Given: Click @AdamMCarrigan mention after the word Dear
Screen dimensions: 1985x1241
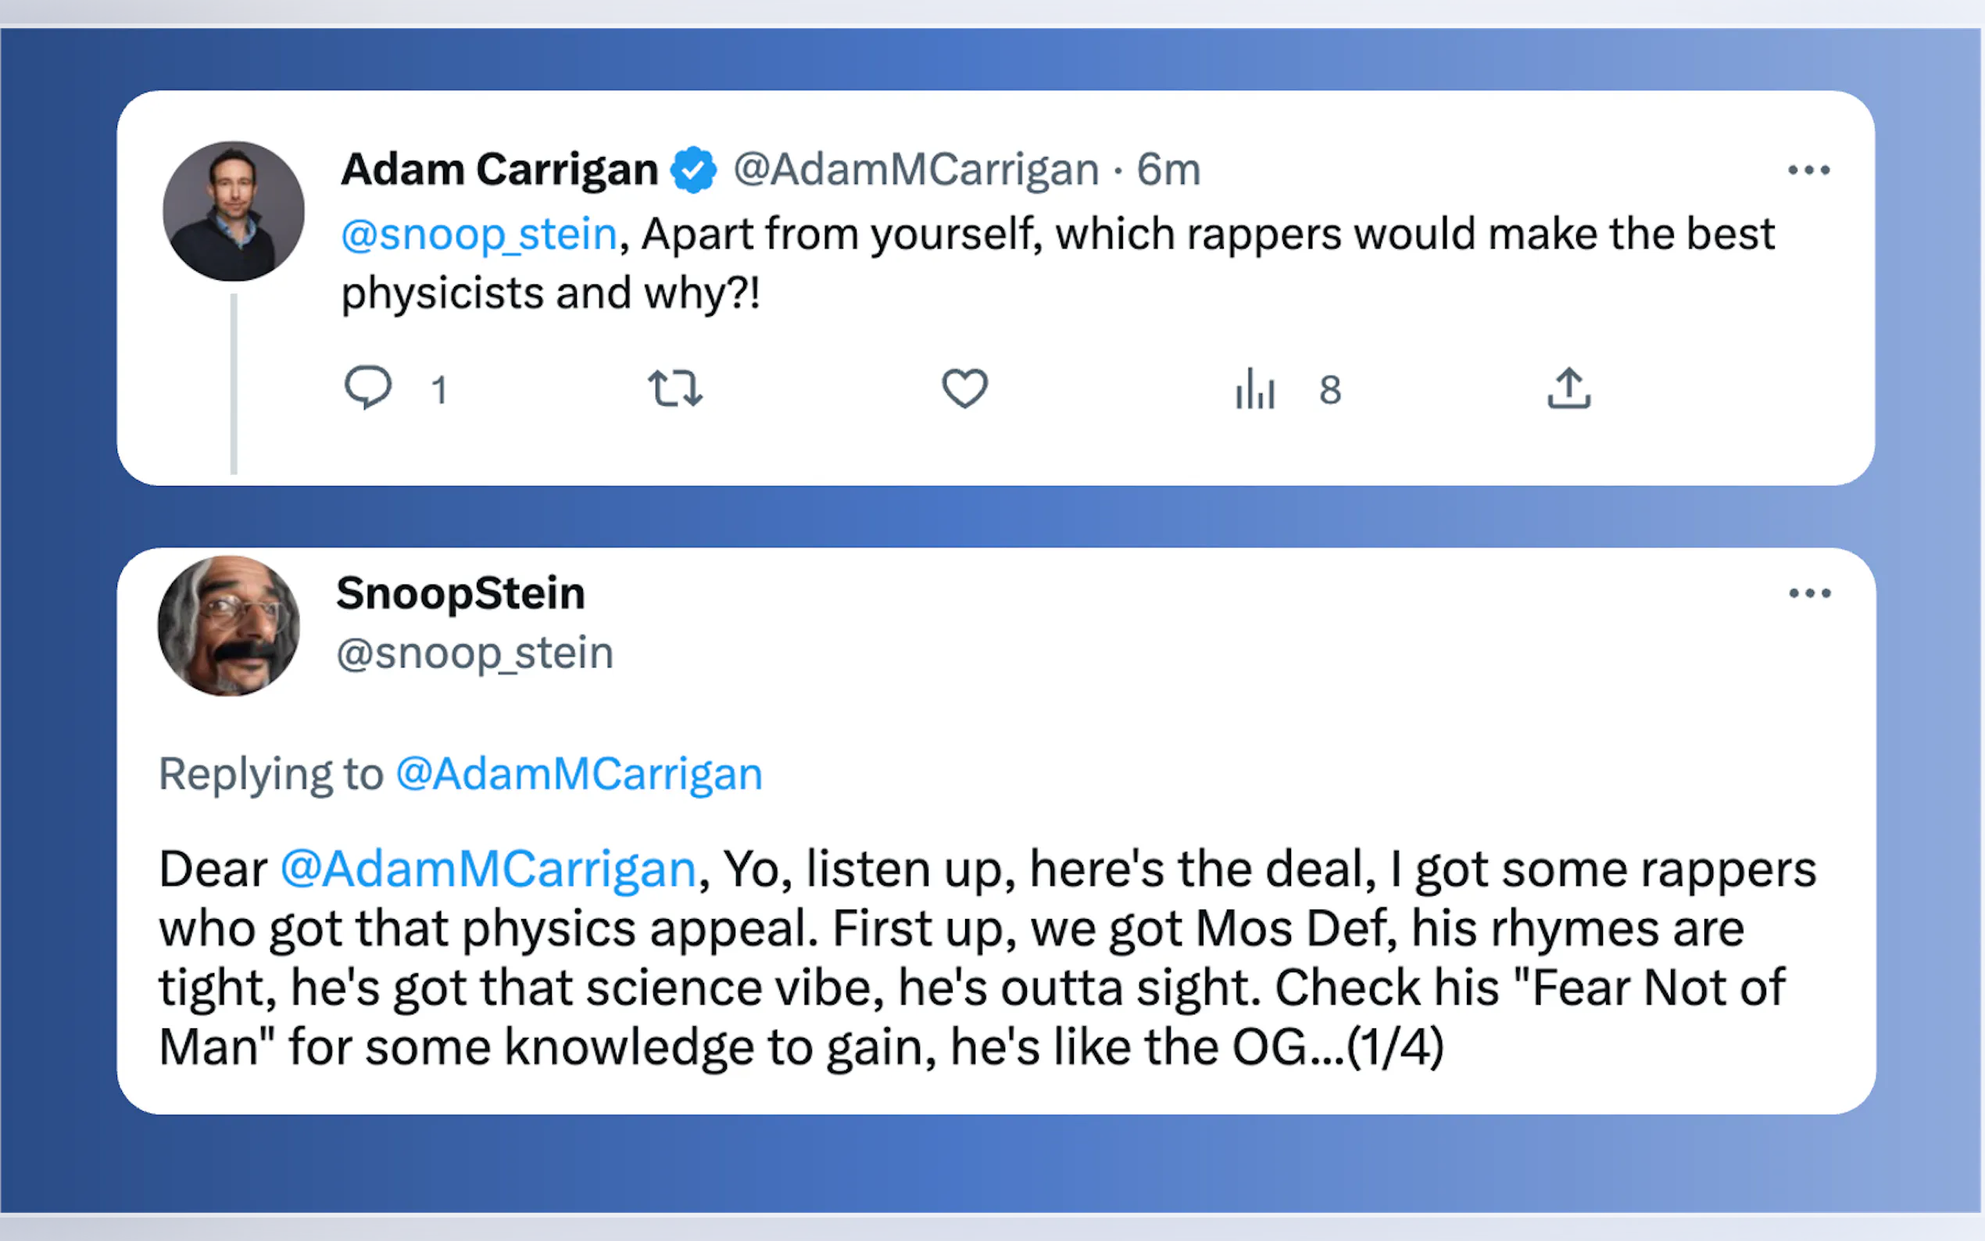Looking at the screenshot, I should point(488,869).
